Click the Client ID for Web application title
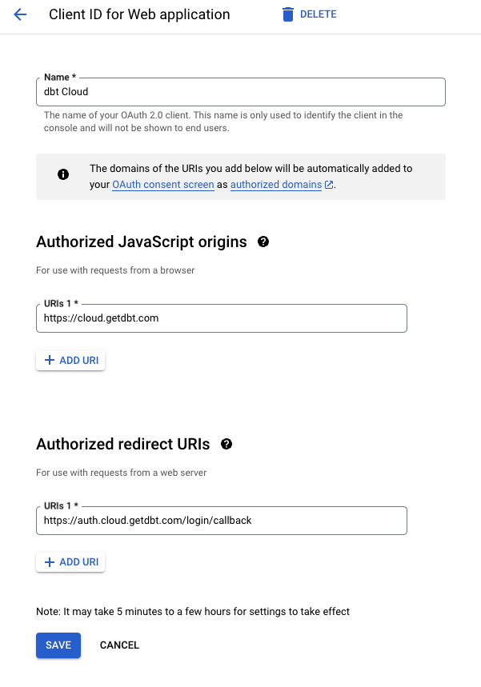Screen dimensions: 481x687 [139, 14]
